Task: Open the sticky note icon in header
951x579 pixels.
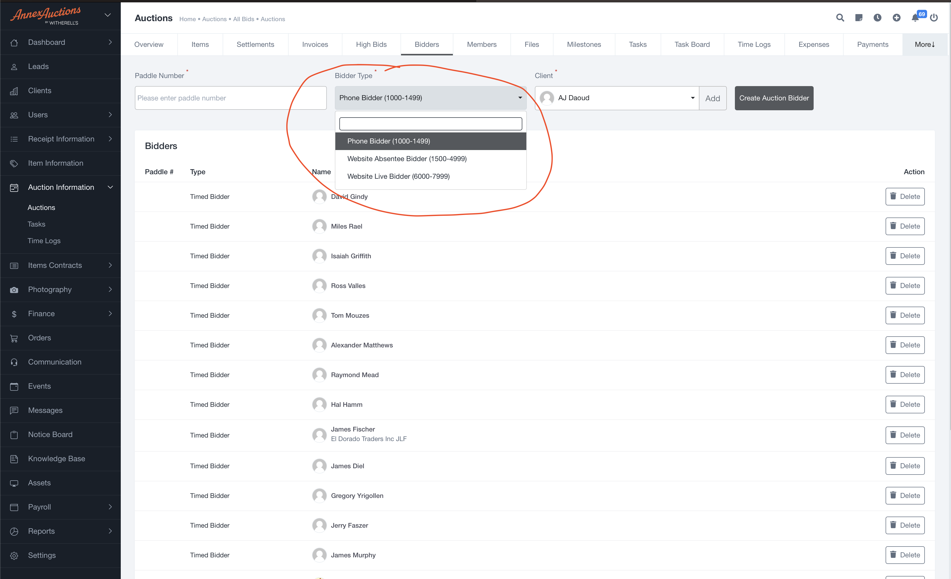Action: pos(858,18)
